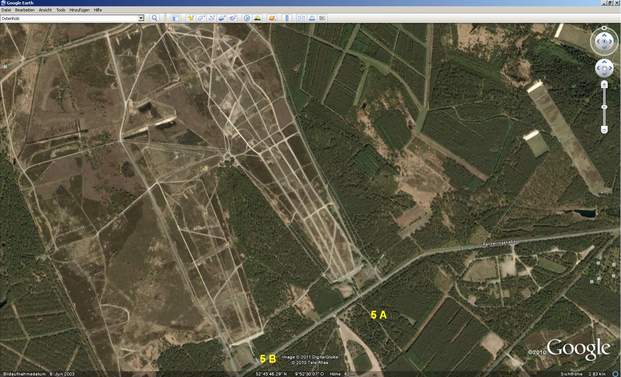Open view in Google Maps icon
This screenshot has width=621, height=377.
pos(322,18)
